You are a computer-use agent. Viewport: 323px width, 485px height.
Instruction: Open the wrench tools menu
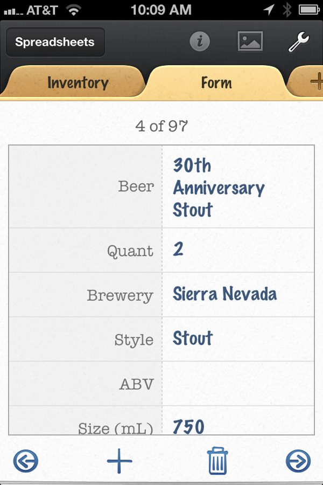pyautogui.click(x=299, y=41)
